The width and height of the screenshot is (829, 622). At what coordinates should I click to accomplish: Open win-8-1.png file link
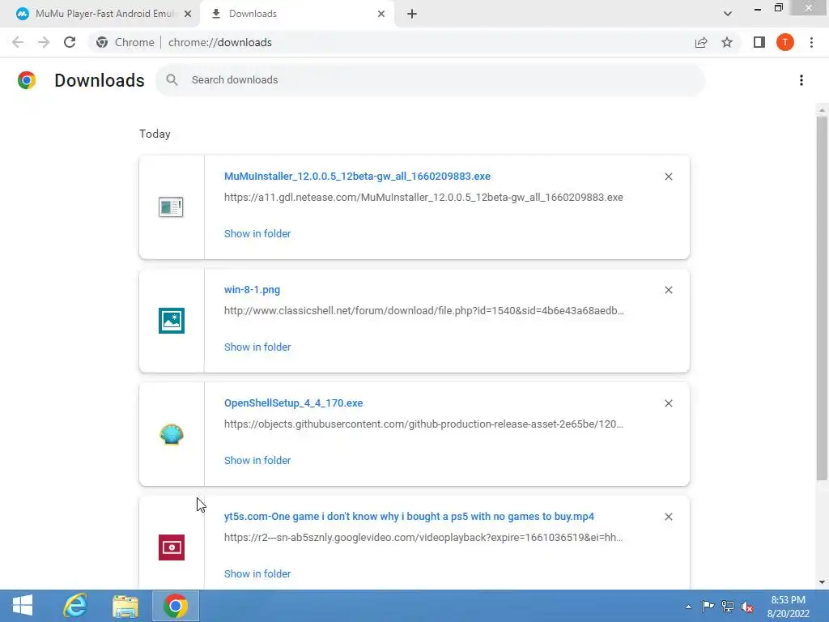point(253,290)
